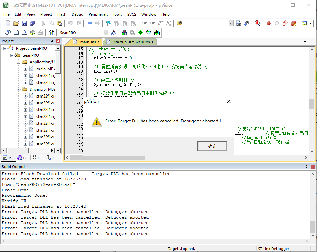Click the Build target icon
The width and height of the screenshot is (317, 252).
tap(16, 33)
